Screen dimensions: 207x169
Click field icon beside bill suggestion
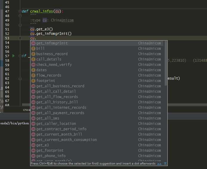pos(33,49)
